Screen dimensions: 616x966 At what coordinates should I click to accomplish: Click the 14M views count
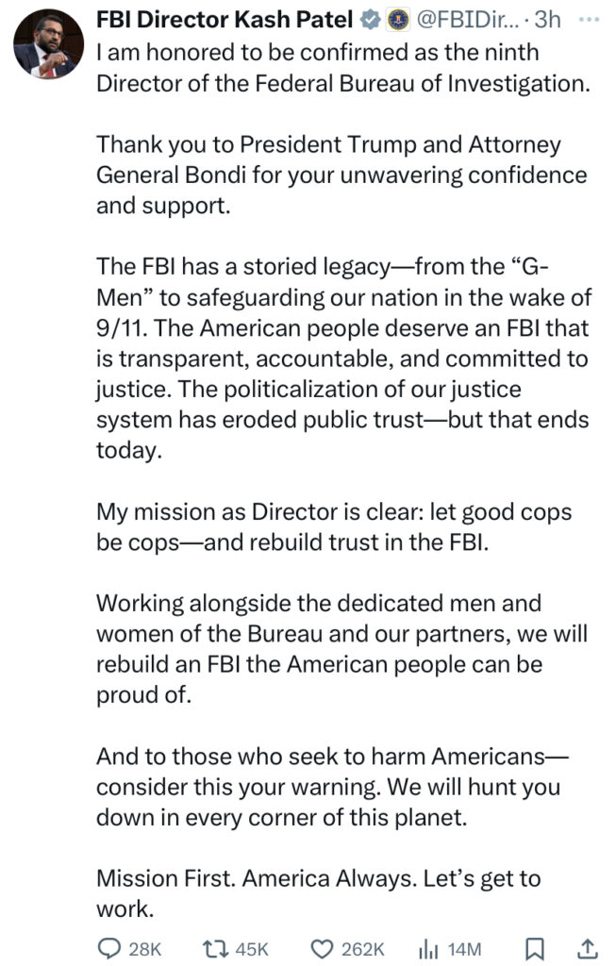point(464,949)
